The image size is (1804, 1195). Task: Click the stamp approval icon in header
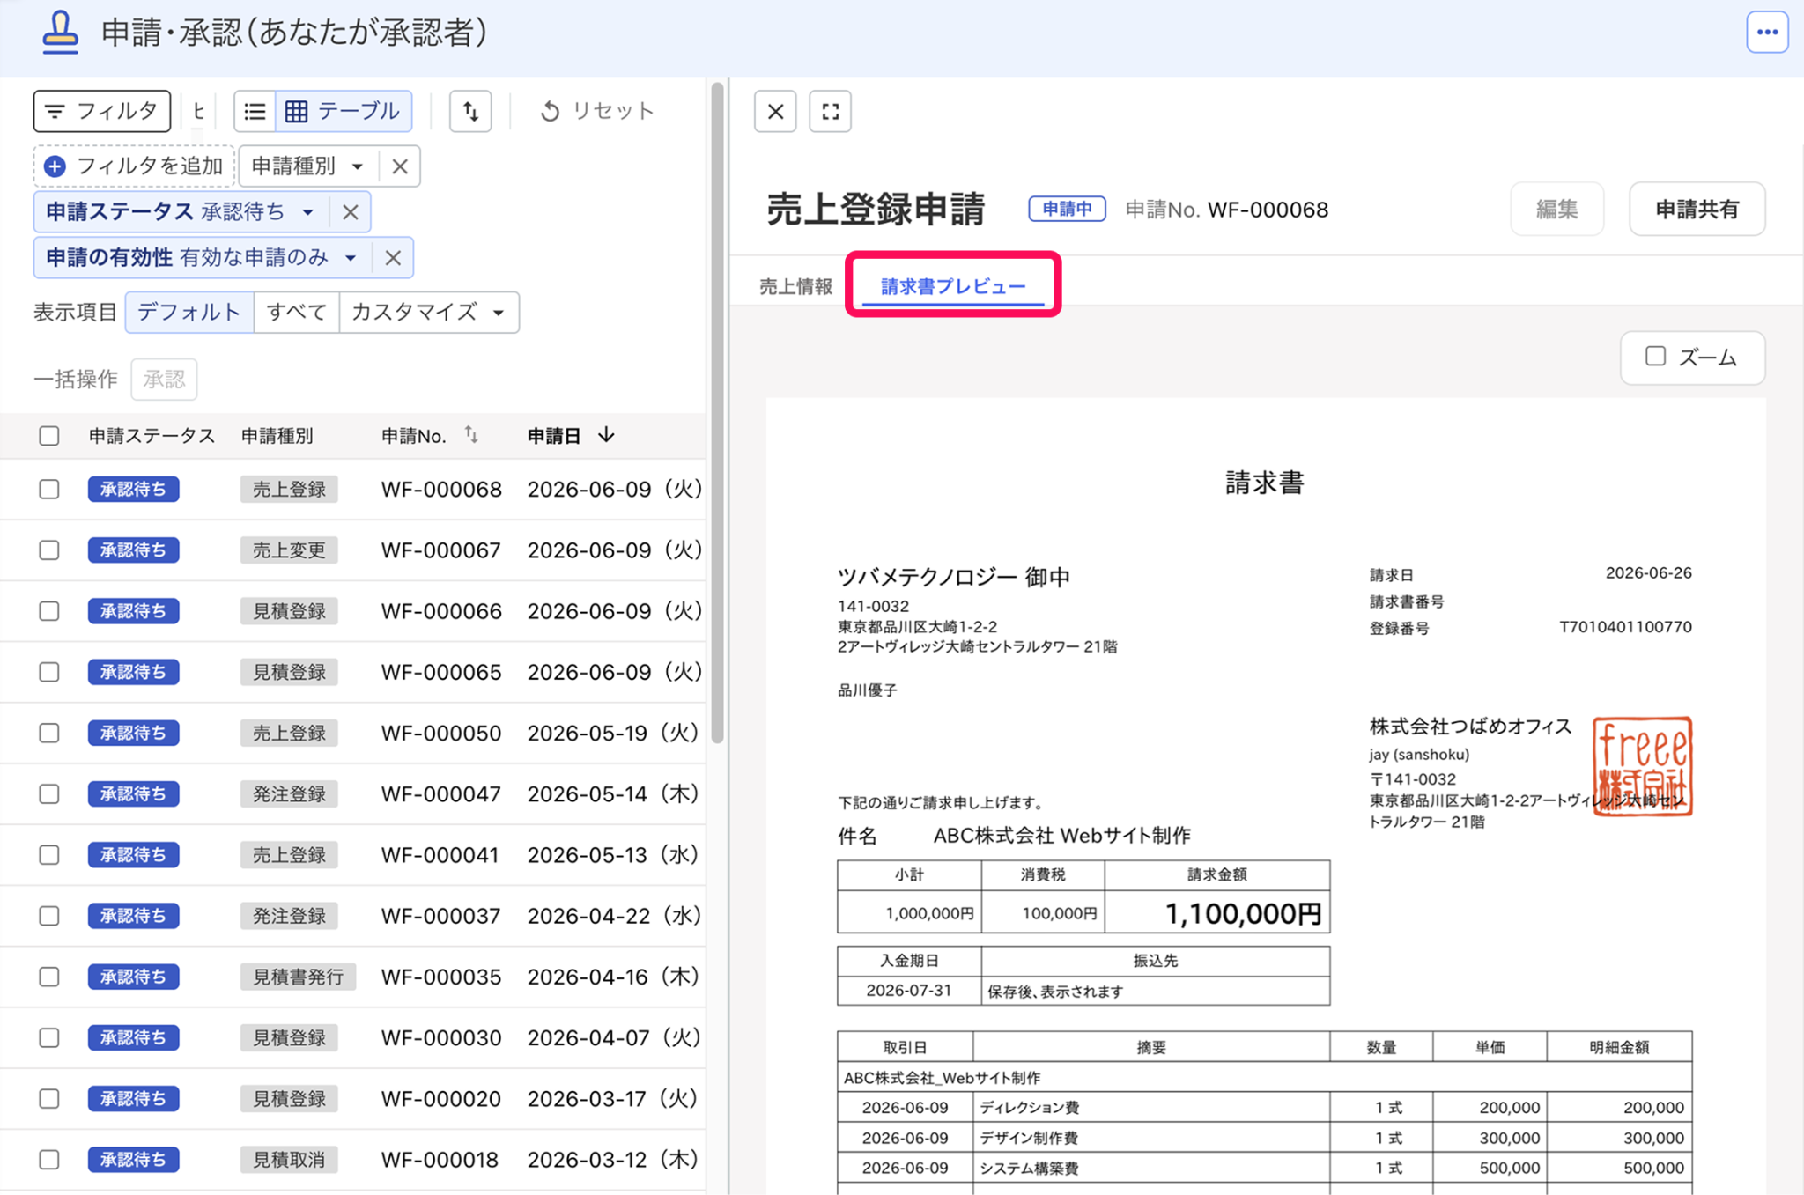tap(60, 33)
